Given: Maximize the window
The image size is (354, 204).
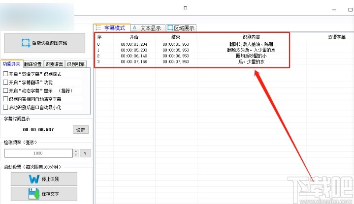Looking at the screenshot, I should 350,10.
